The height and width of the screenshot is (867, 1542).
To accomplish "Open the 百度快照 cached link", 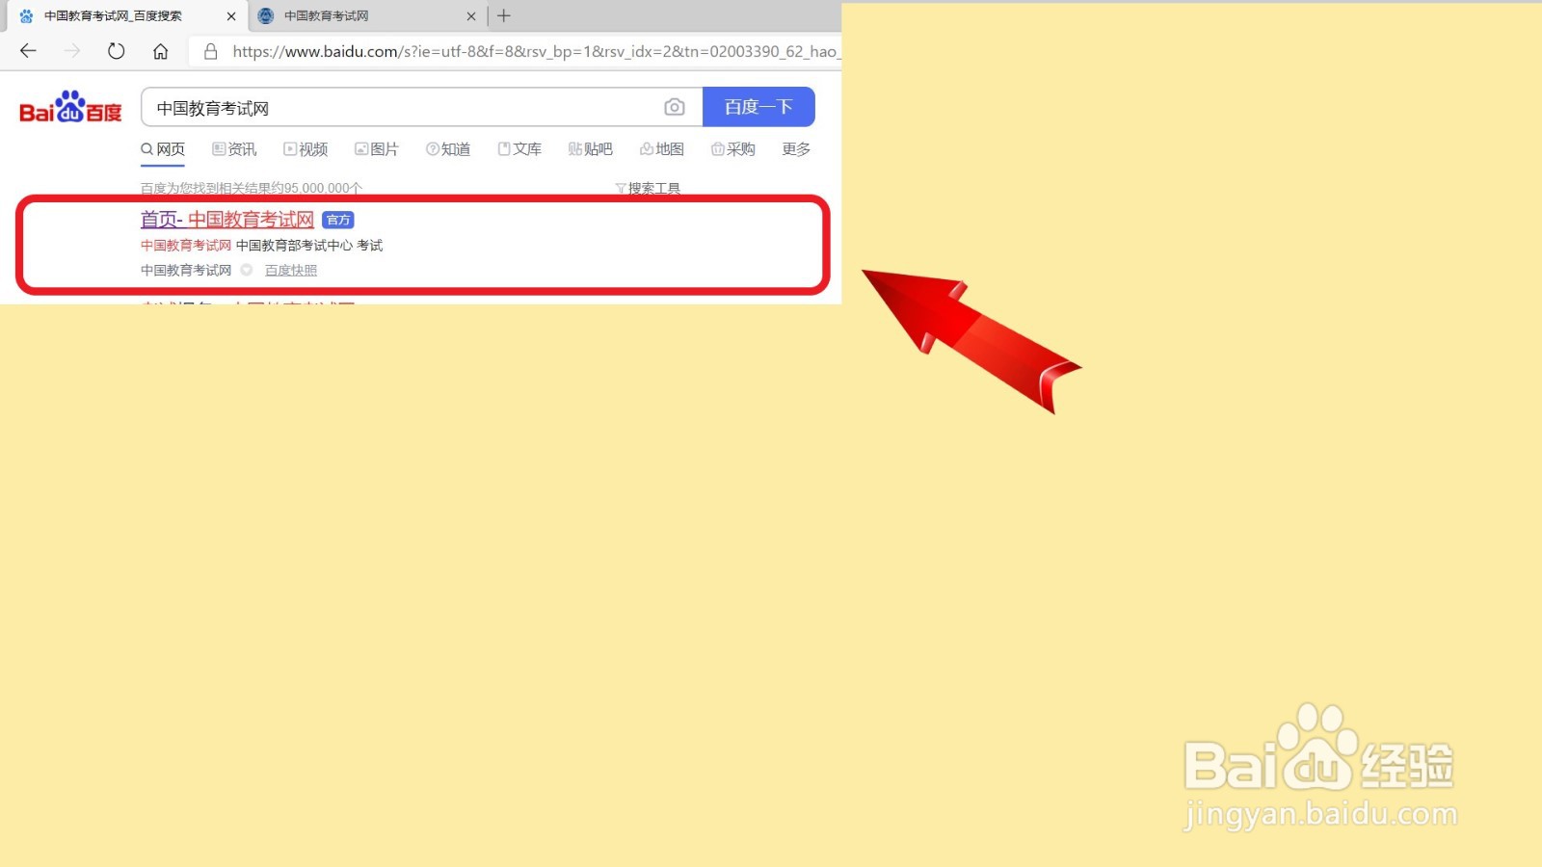I will click(x=291, y=271).
